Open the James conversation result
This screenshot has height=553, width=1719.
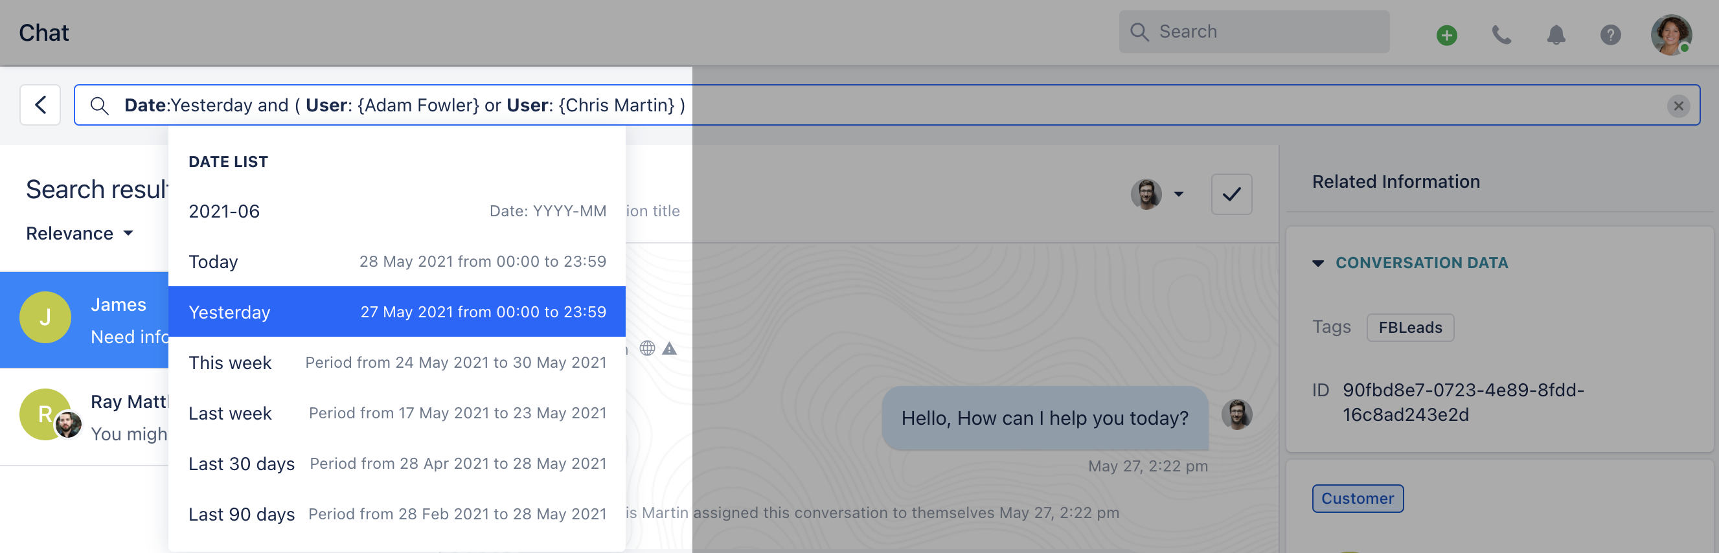(85, 320)
